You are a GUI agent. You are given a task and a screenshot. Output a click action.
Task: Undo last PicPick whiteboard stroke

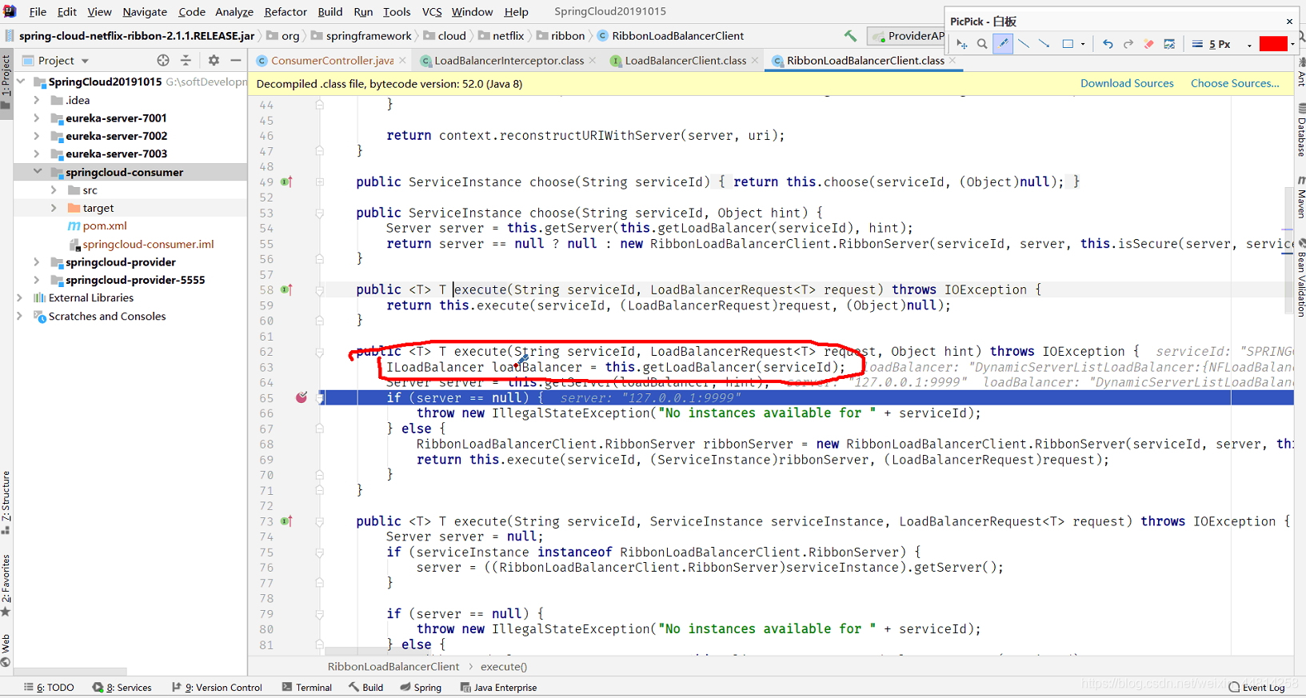(1108, 44)
